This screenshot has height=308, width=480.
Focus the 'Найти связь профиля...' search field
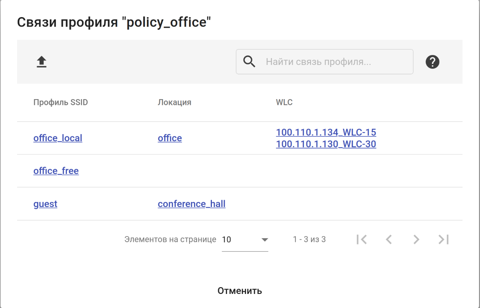334,62
